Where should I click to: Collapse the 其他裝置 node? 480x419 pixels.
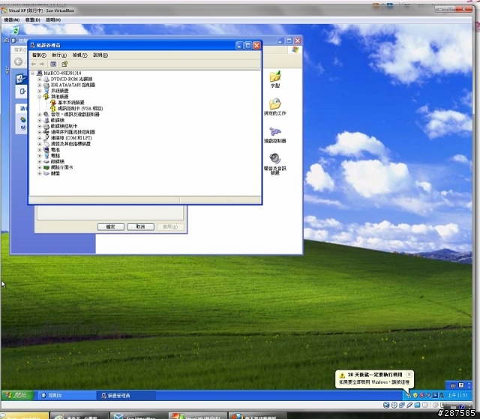[39, 97]
